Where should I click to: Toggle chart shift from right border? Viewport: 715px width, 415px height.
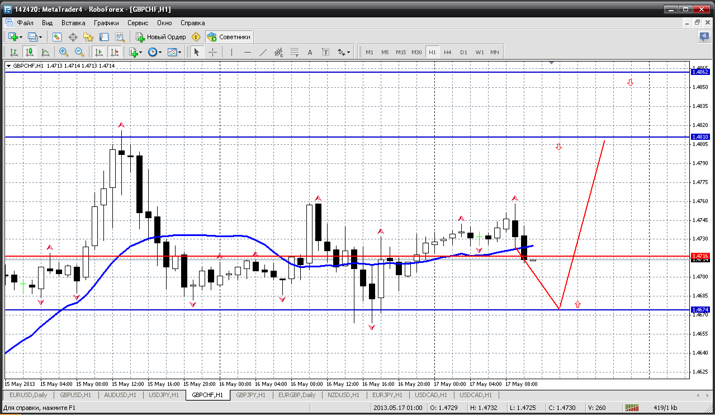[x=115, y=52]
